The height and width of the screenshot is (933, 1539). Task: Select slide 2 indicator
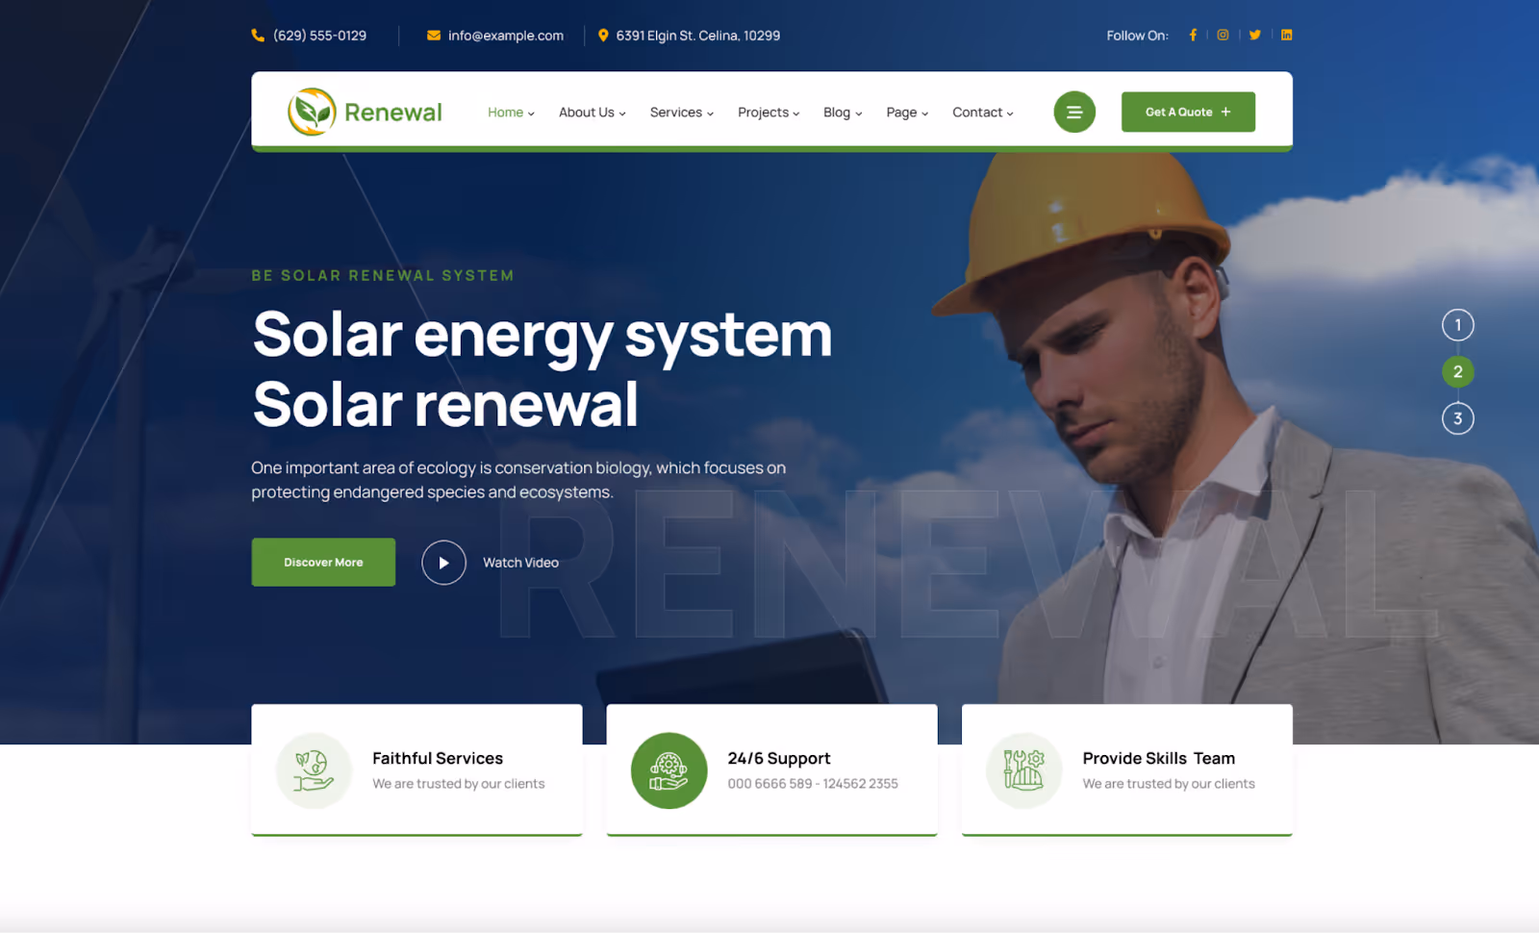pos(1457,371)
